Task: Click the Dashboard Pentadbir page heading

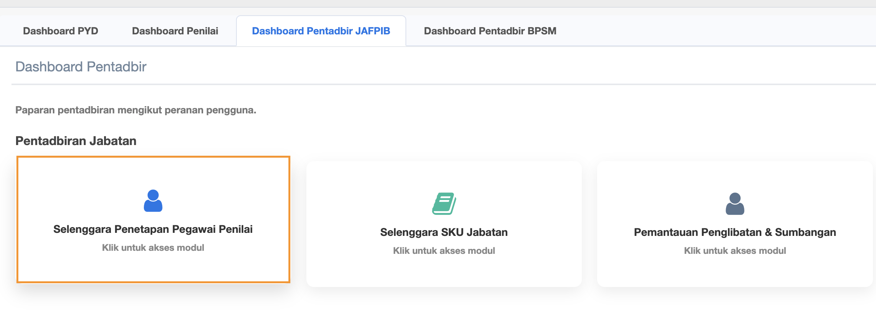Action: click(x=81, y=67)
